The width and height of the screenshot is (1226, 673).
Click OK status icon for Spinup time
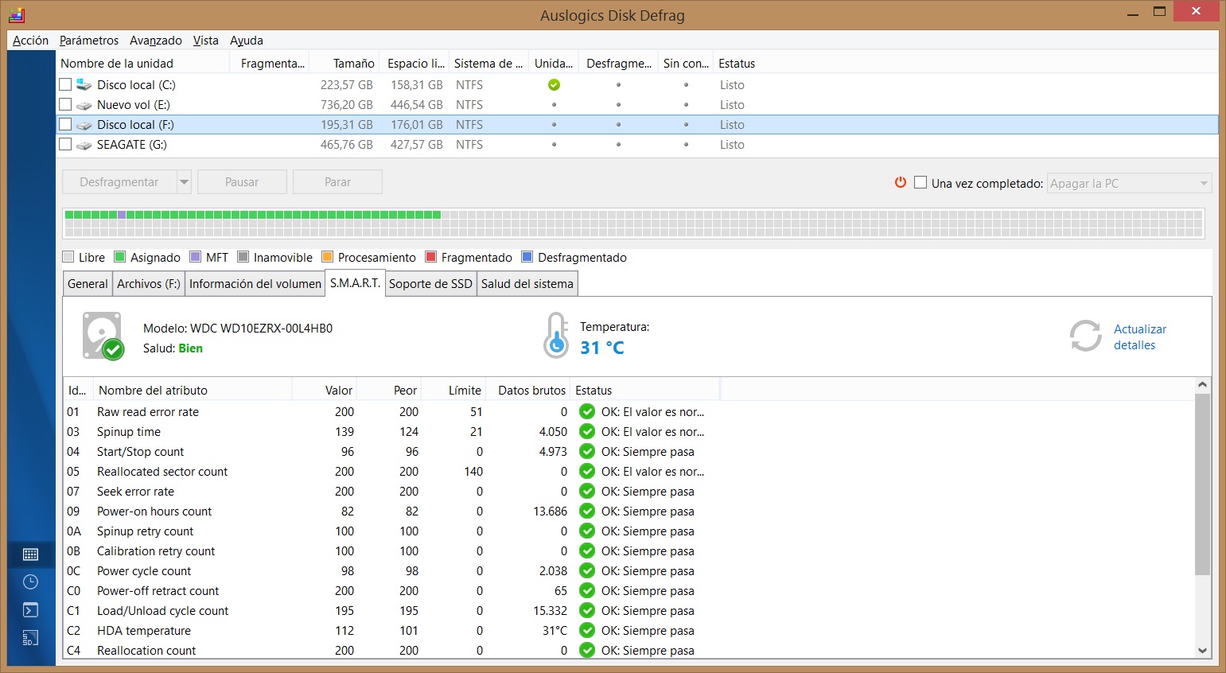(587, 431)
